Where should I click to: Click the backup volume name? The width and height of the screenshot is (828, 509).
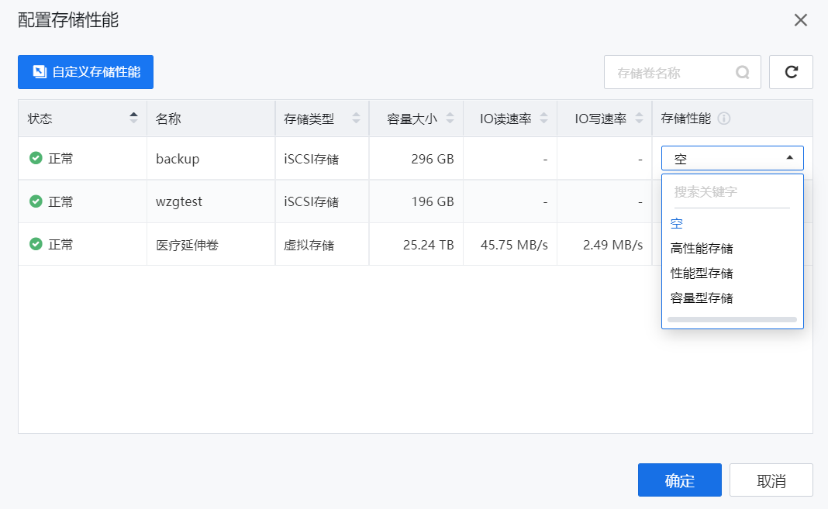[178, 159]
